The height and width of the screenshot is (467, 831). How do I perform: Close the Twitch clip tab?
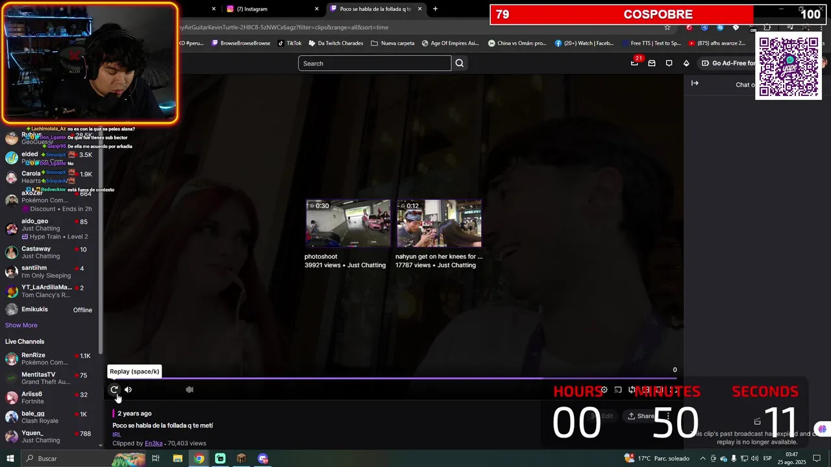420,9
